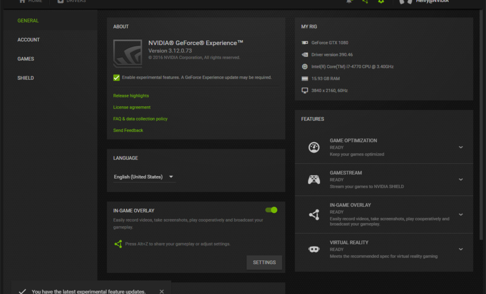Dismiss the experimental feature updates notification
486x294 pixels.
tap(162, 291)
